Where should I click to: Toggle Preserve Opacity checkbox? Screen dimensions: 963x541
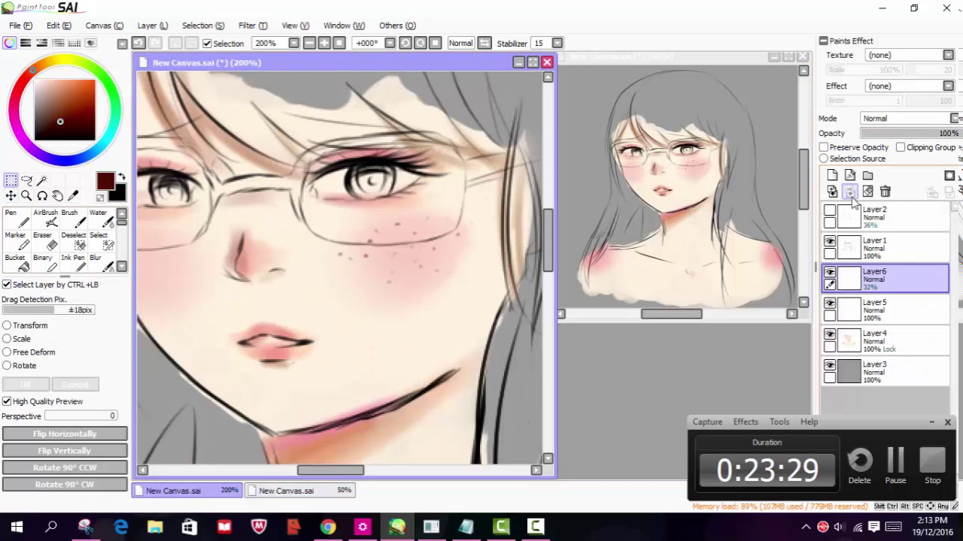(x=824, y=147)
